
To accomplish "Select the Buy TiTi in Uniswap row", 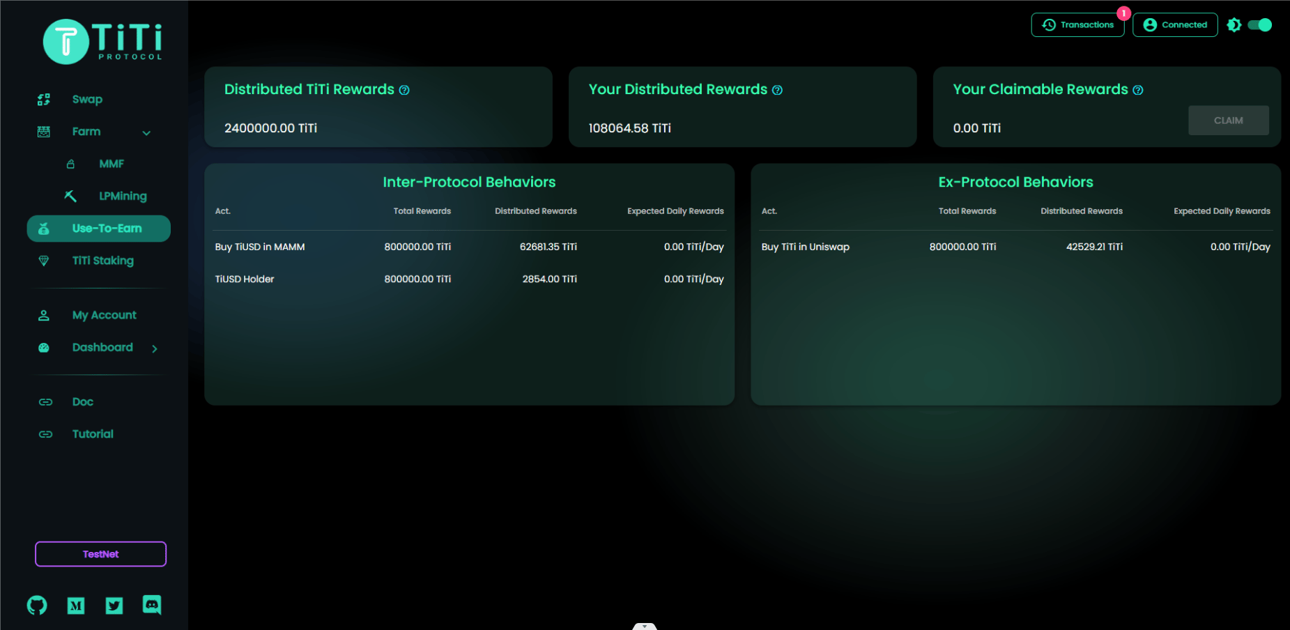I will coord(1016,247).
